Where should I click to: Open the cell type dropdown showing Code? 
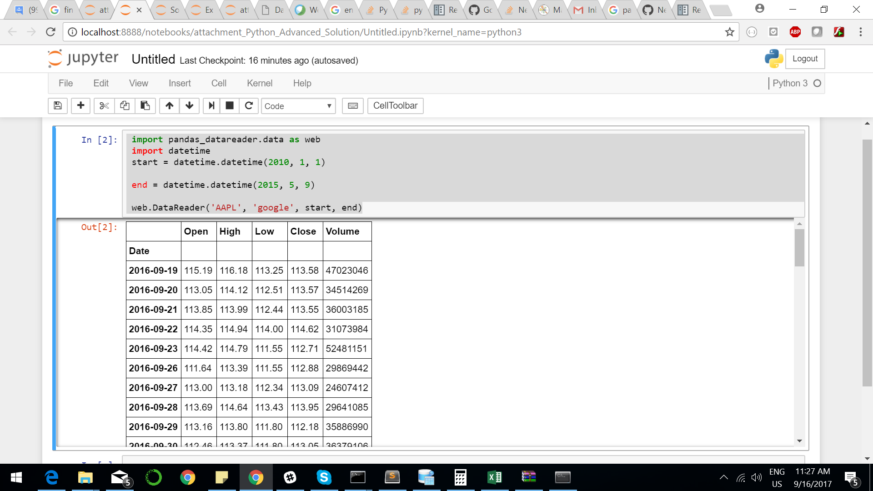(298, 105)
